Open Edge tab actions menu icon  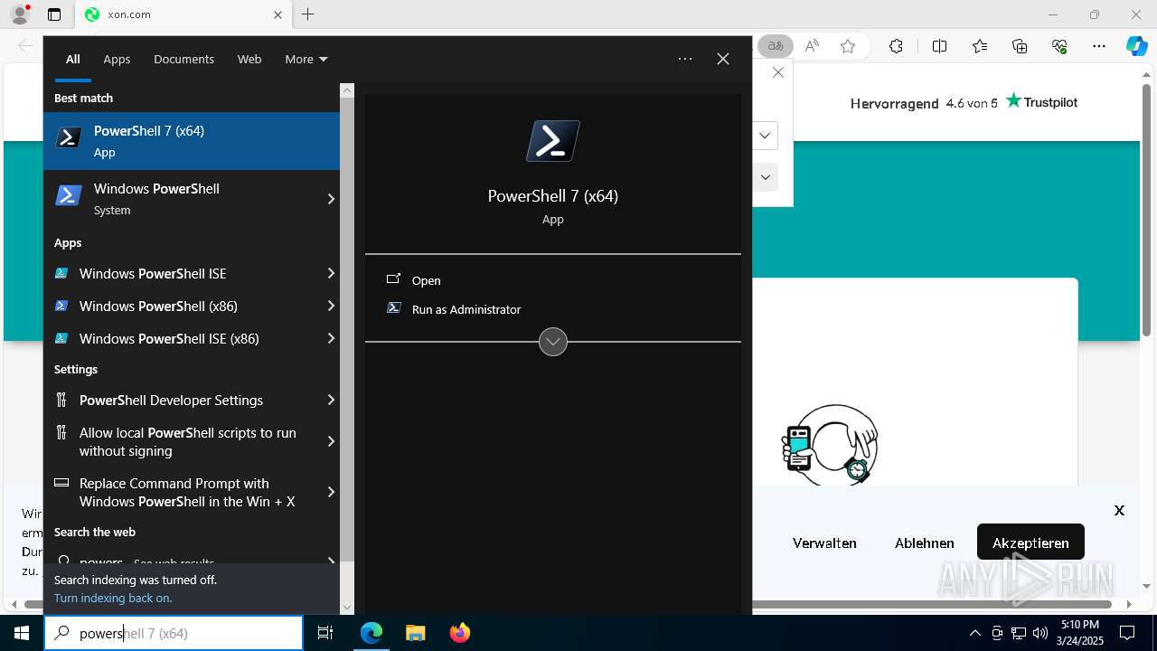coord(54,14)
